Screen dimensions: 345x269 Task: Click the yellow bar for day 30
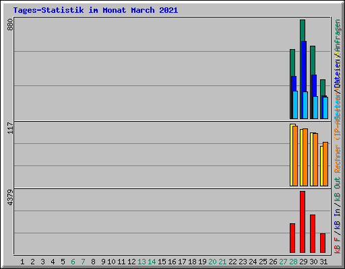pyautogui.click(x=311, y=159)
